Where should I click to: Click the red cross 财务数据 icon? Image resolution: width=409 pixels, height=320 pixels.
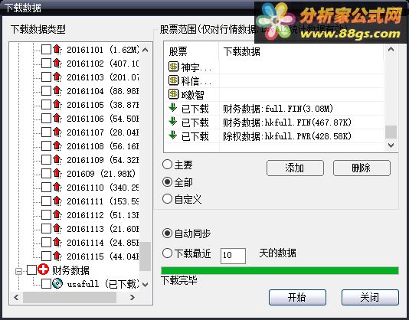tap(43, 269)
